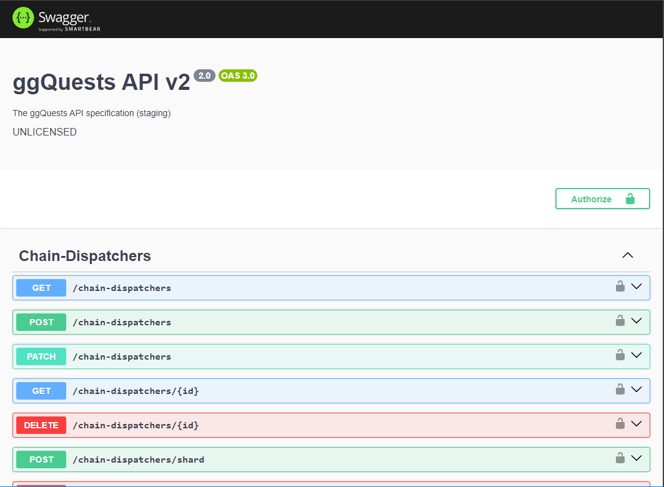Expand POST /chain-dispatchers/shard using its chevron
The width and height of the screenshot is (664, 487).
tap(637, 458)
